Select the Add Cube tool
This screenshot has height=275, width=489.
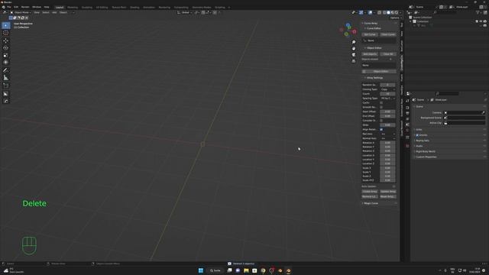(x=5, y=86)
